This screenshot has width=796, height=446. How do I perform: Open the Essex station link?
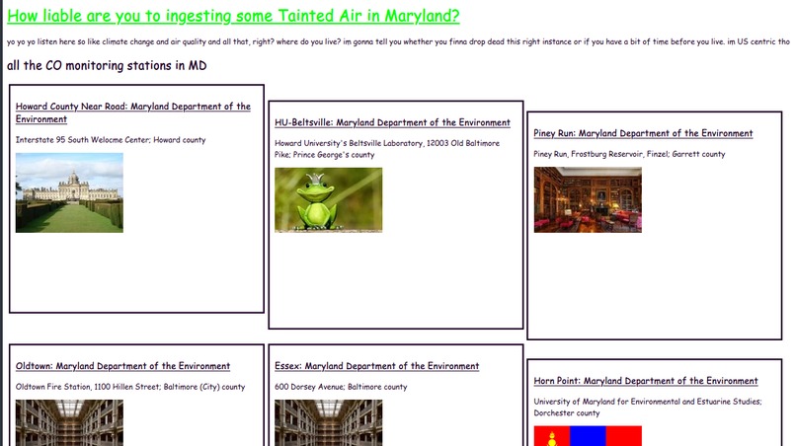(376, 366)
